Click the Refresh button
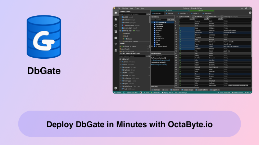 click(156, 90)
